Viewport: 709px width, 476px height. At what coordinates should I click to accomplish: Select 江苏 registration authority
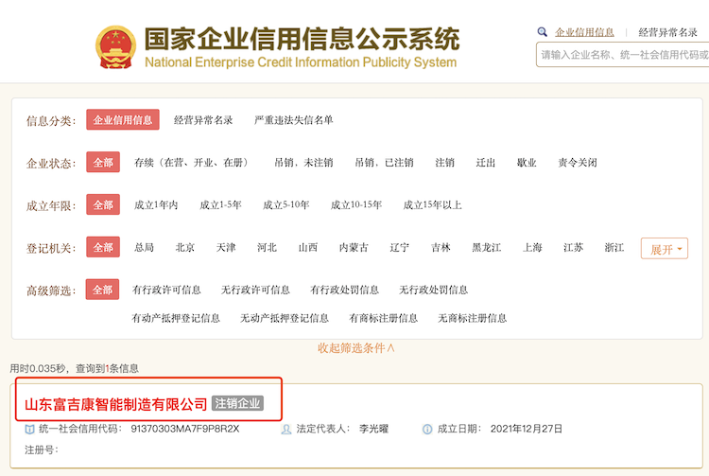(574, 248)
